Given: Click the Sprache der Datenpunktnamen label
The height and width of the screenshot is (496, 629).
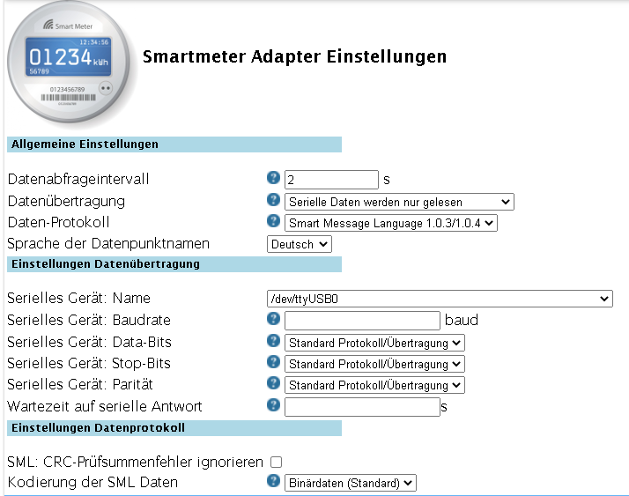Looking at the screenshot, I should click(108, 243).
